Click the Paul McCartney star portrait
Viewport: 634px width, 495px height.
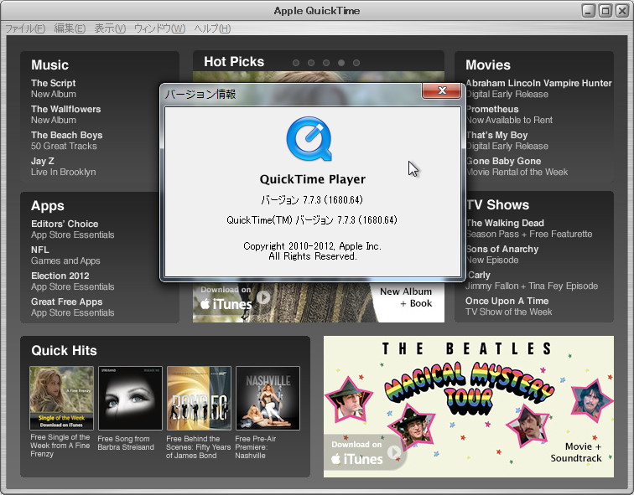tap(348, 400)
